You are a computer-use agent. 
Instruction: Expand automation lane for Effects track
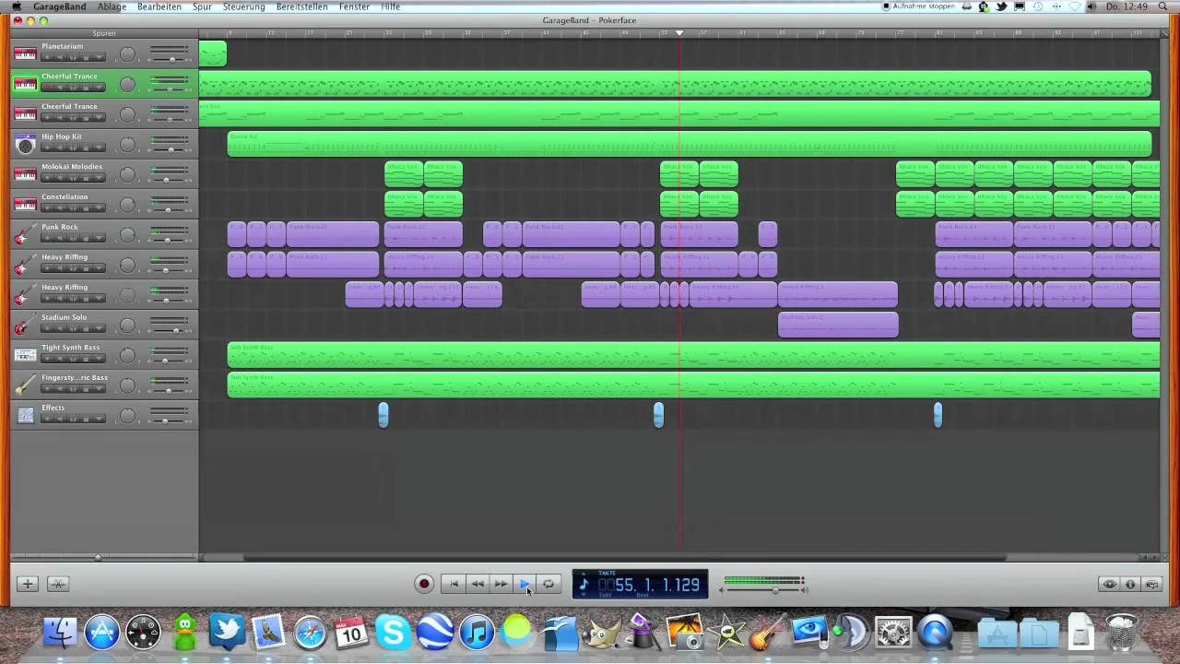(x=99, y=419)
